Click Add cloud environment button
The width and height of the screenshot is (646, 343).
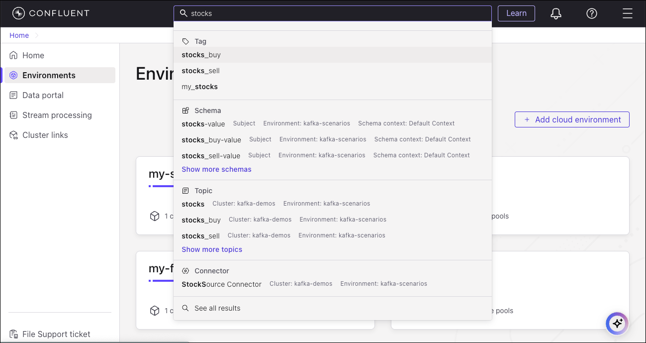572,119
